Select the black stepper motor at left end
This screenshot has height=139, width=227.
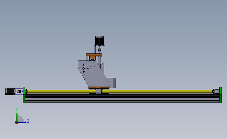click(10, 91)
